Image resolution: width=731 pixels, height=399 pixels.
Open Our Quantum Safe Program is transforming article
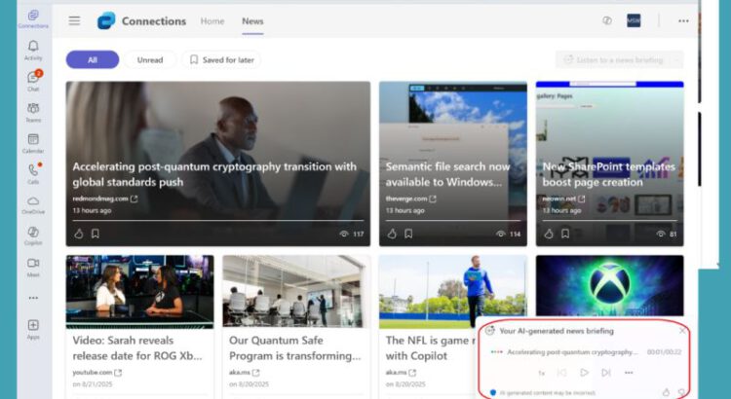[x=294, y=347]
